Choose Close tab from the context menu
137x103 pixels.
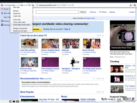coord(21,19)
